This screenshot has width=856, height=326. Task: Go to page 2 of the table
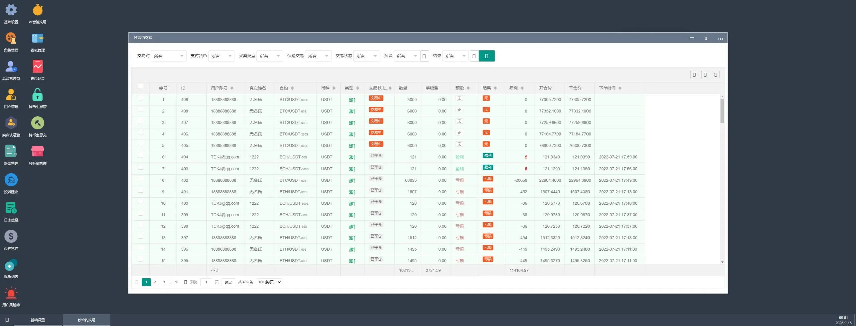pyautogui.click(x=155, y=282)
